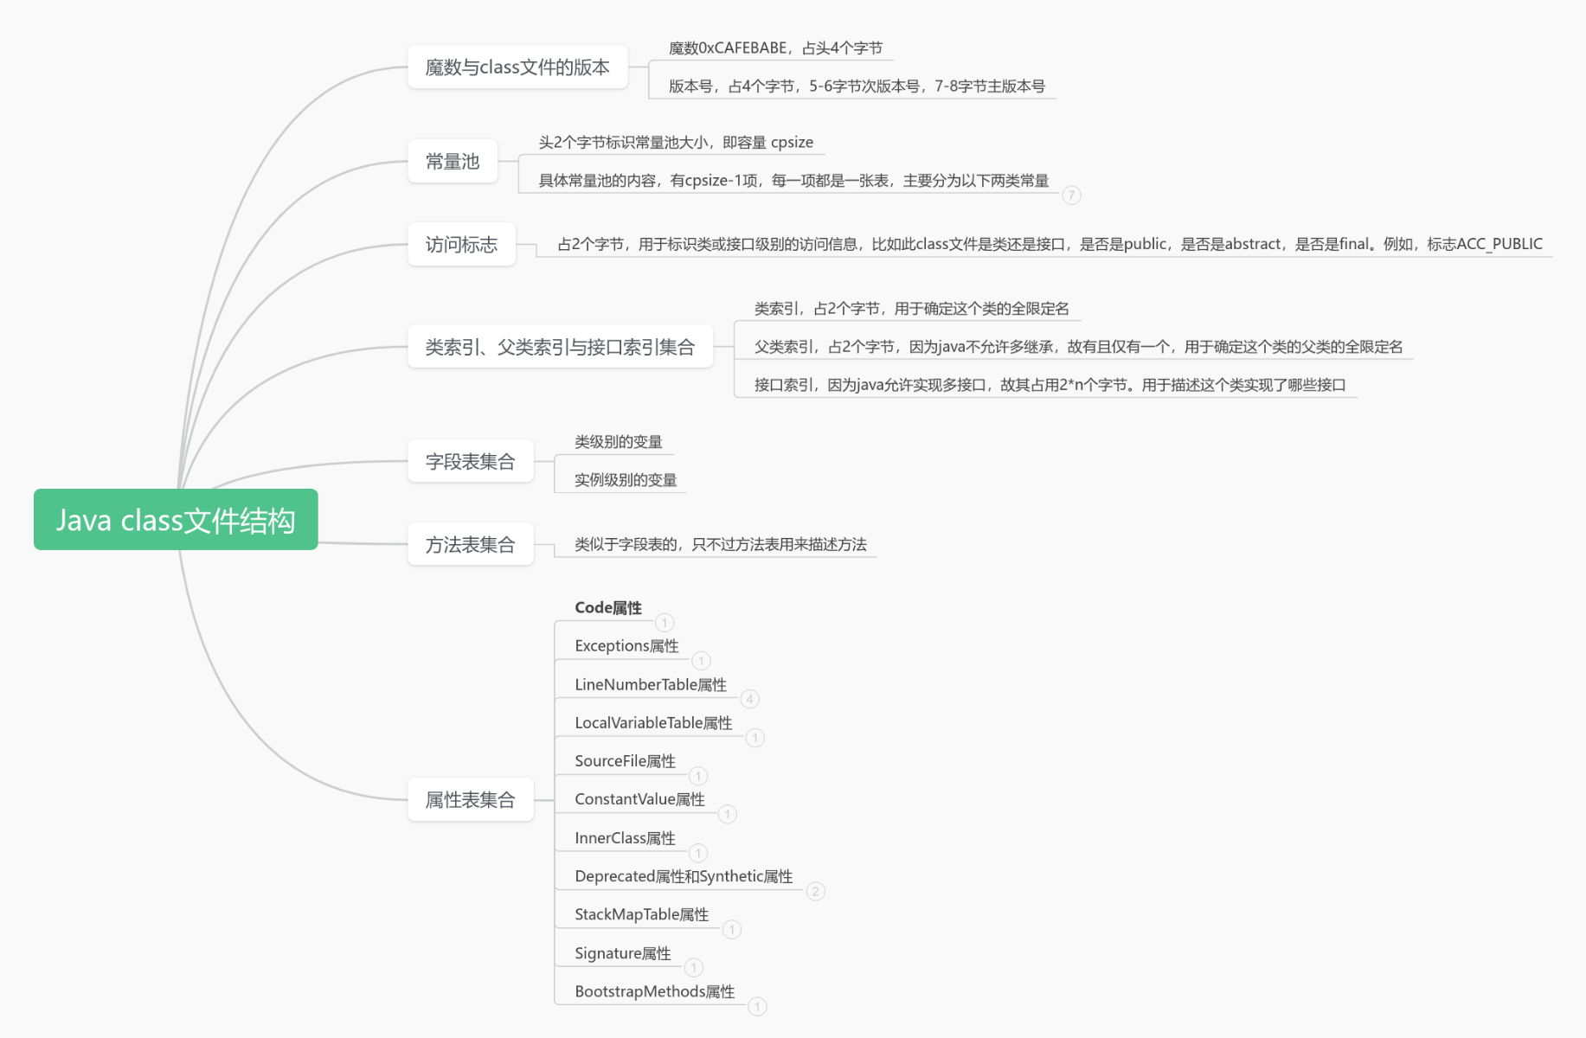Viewport: 1586px width, 1038px height.
Task: Expand the ② badge near Deprecated属性和Synthetic属性
Action: pos(815,891)
